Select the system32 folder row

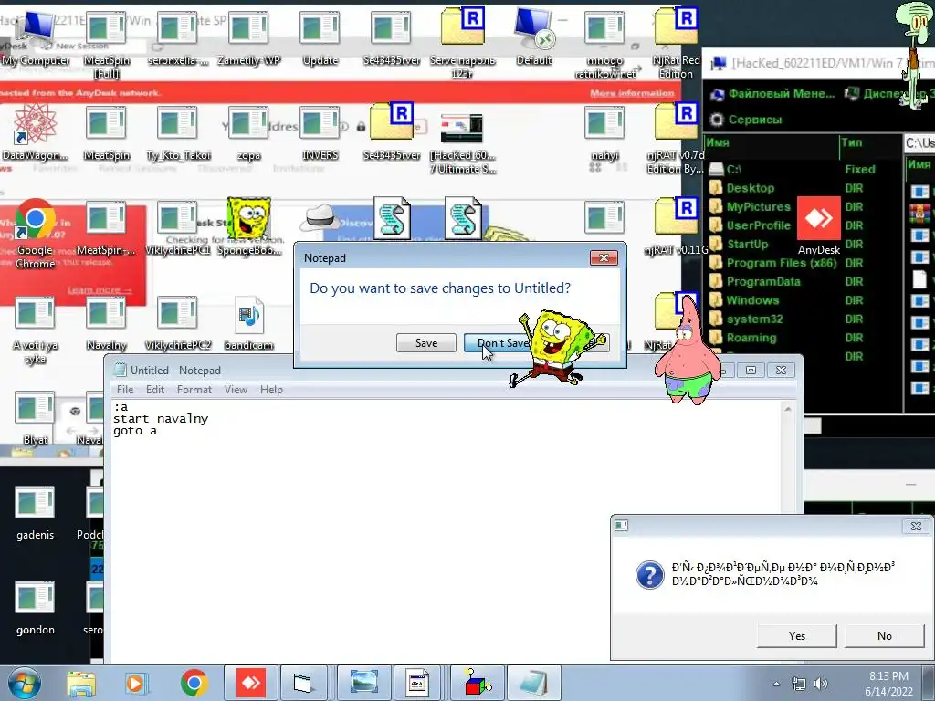coord(803,319)
